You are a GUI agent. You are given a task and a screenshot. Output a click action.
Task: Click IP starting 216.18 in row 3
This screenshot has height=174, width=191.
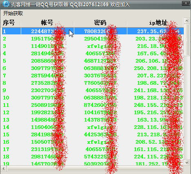[x=158, y=46]
